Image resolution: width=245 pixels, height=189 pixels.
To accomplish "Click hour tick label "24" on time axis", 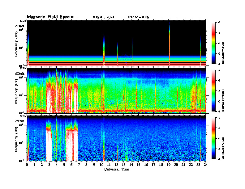I will (206, 165).
